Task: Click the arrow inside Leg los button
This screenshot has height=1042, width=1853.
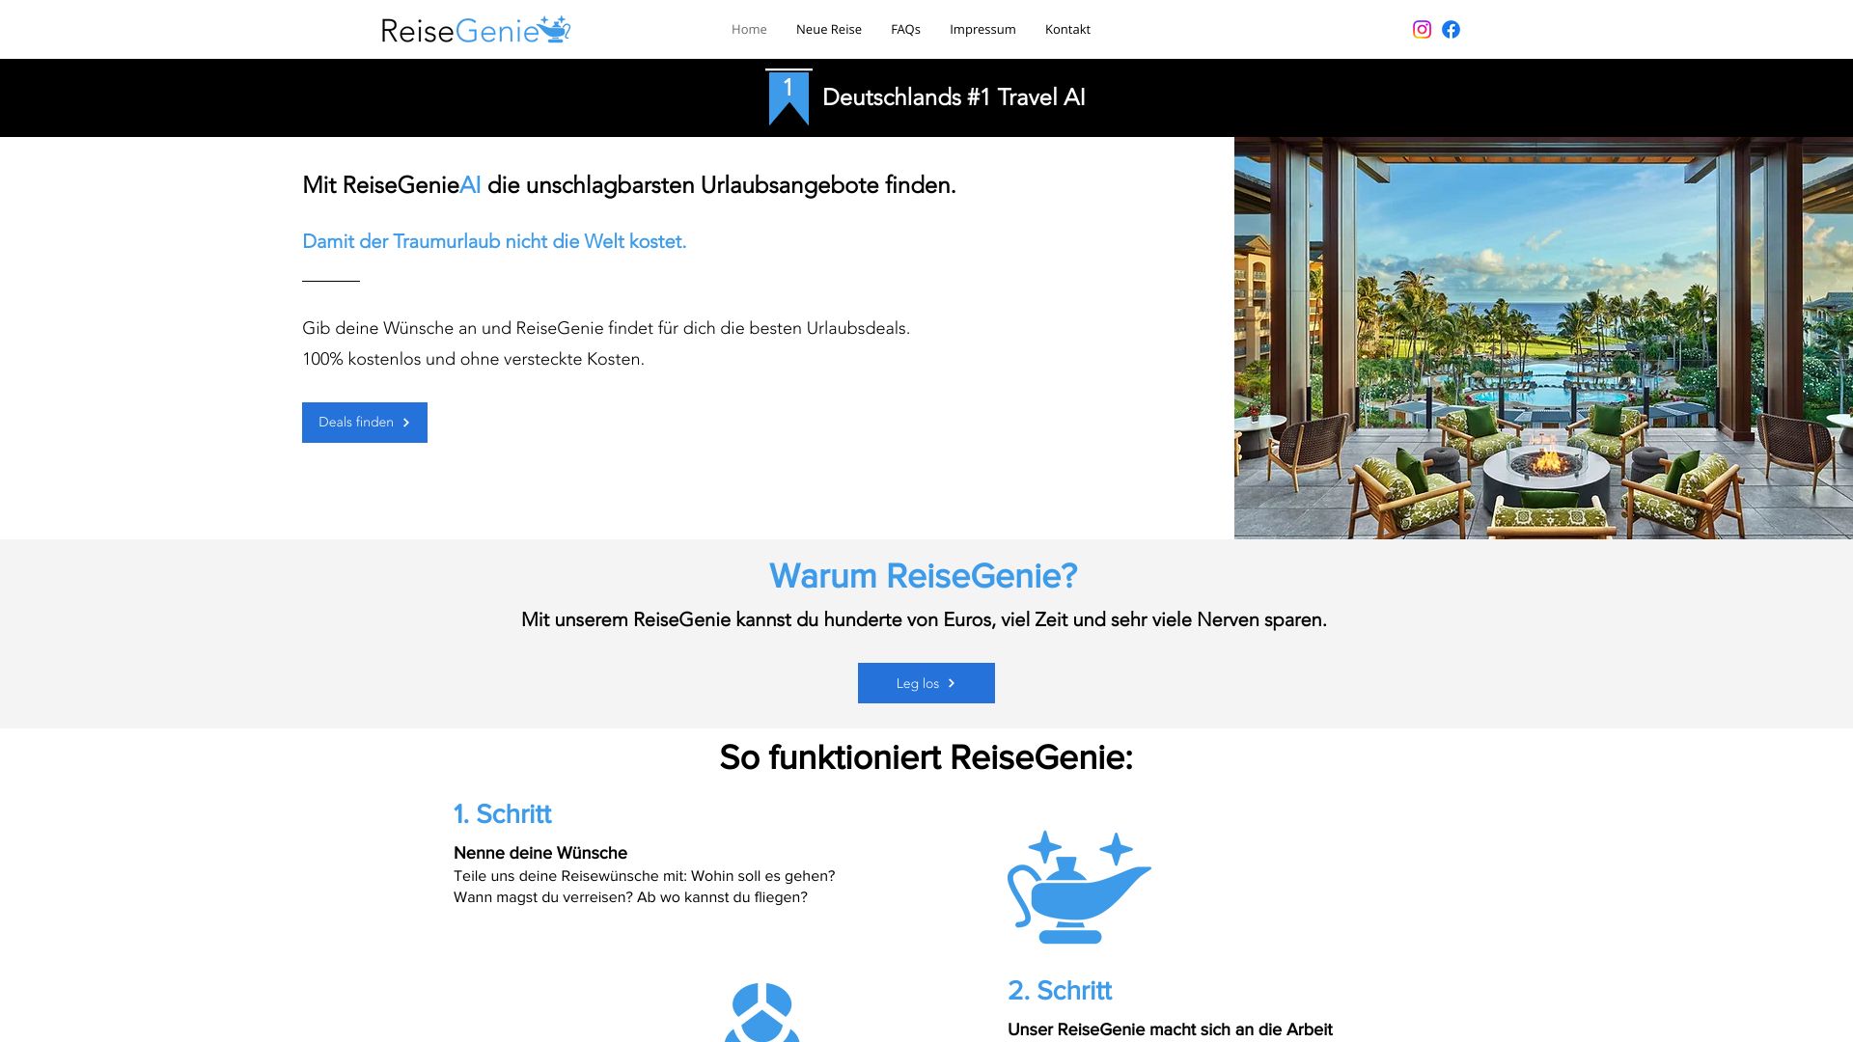Action: point(952,682)
